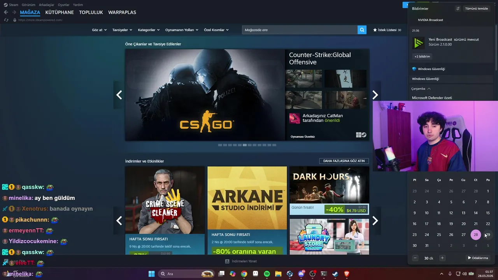This screenshot has height=280, width=498.
Task: Click the Windows Güvenliği shield icon
Action: pyautogui.click(x=414, y=69)
